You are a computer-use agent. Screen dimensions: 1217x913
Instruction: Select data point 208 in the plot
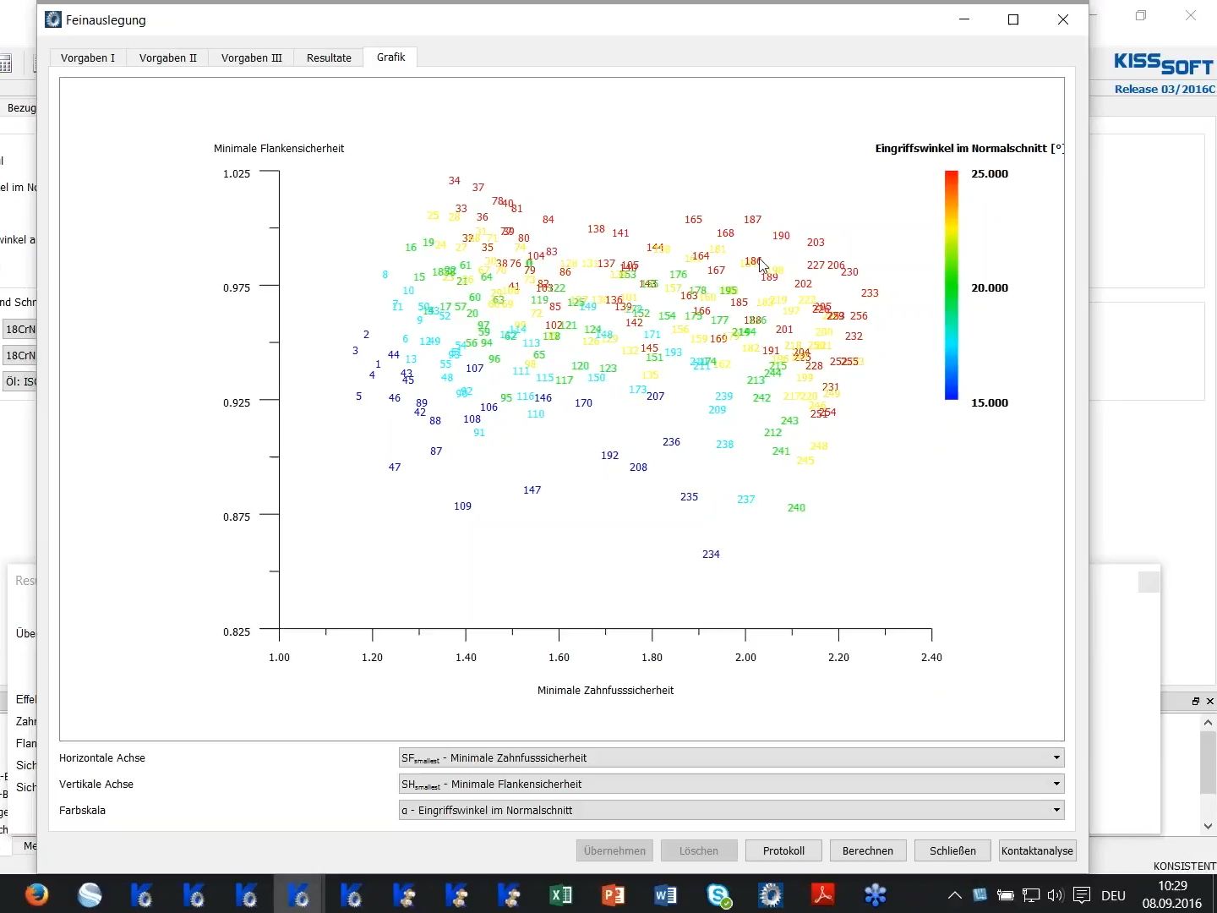638,467
